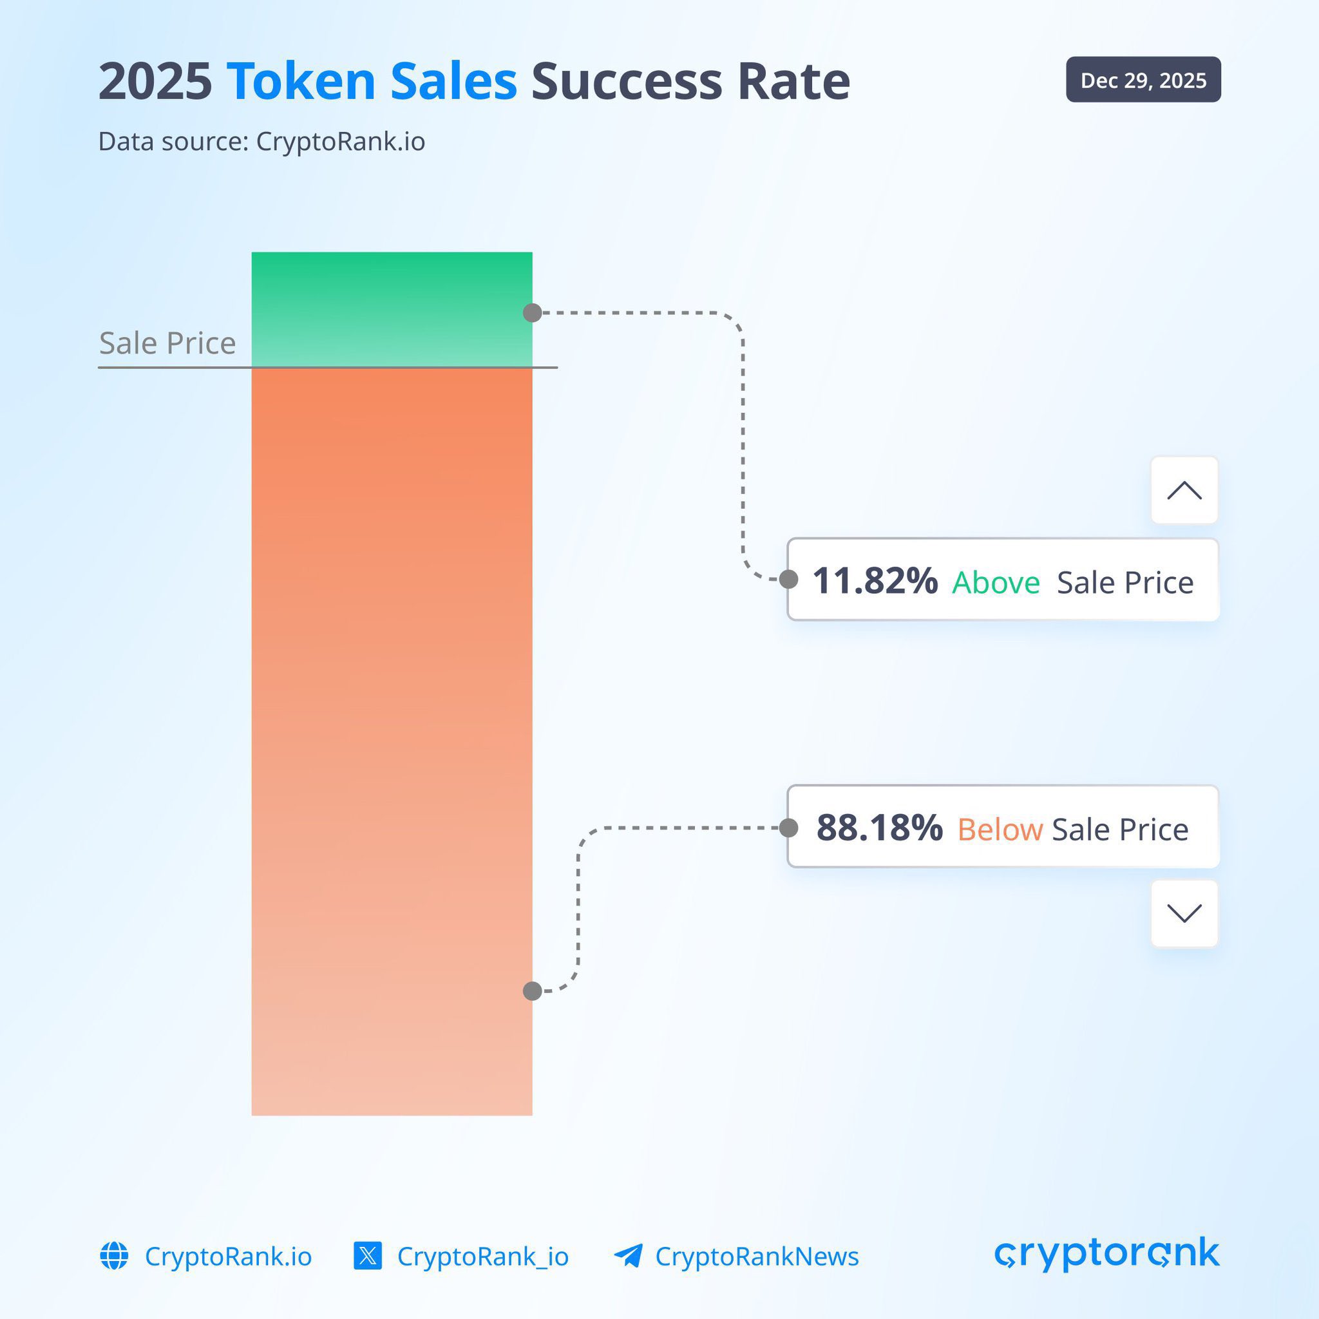Click the connector dot beside 11.82% label

point(788,579)
